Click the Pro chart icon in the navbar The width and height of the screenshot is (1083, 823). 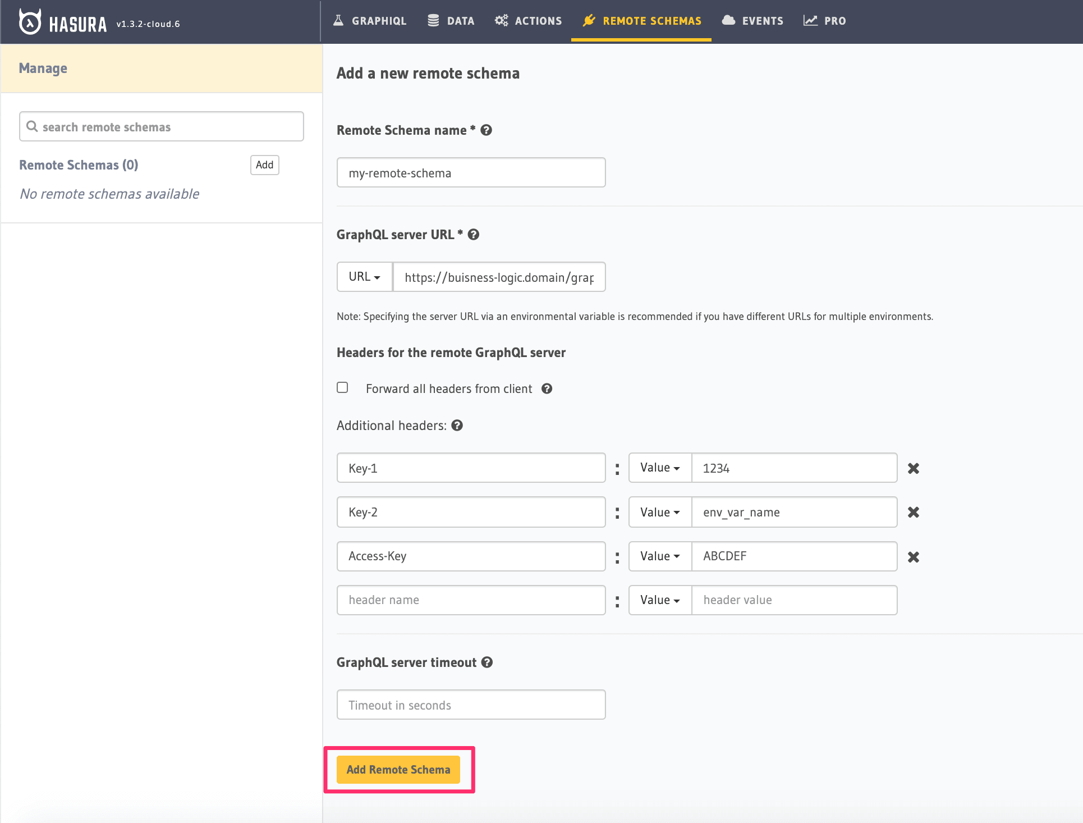tap(810, 20)
